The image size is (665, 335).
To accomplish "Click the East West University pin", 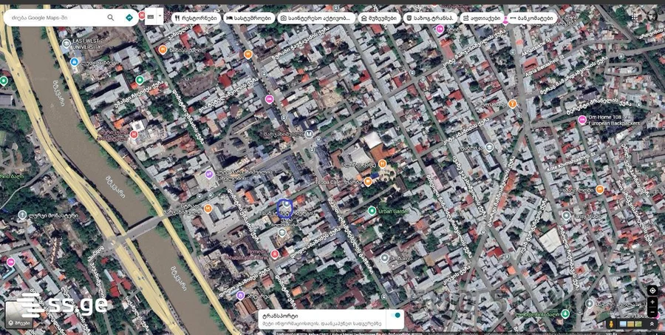I will 66,44.
